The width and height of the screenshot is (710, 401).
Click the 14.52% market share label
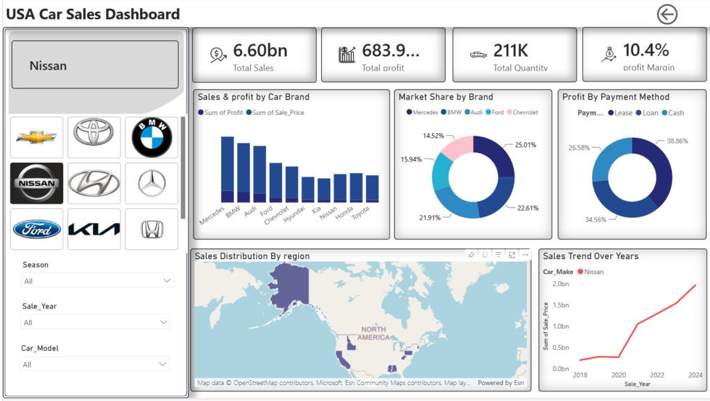[433, 136]
